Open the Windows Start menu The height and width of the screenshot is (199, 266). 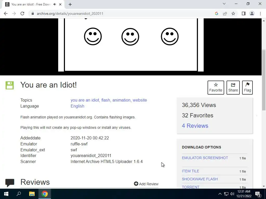coord(6,194)
